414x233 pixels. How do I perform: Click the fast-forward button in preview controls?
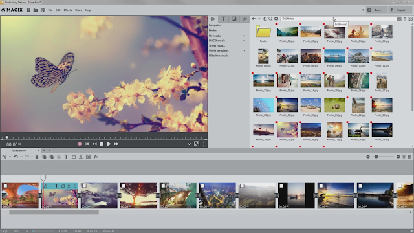pos(116,144)
